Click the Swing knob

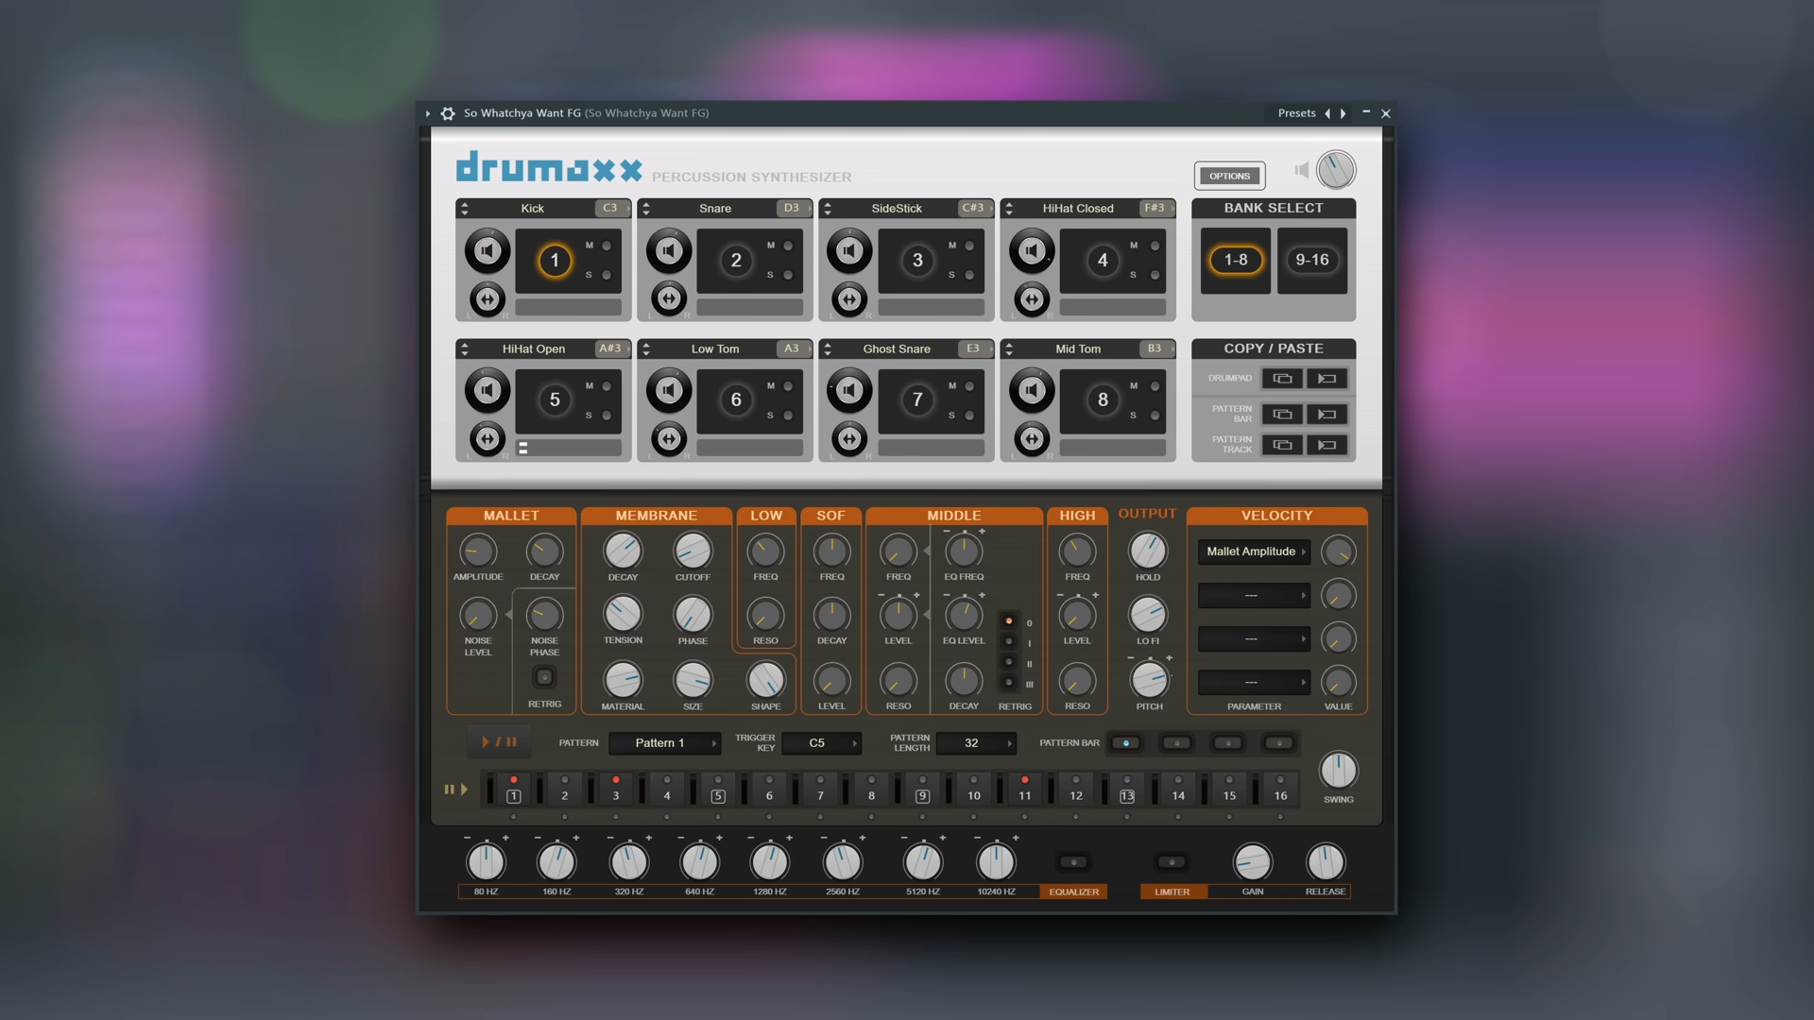(1338, 771)
